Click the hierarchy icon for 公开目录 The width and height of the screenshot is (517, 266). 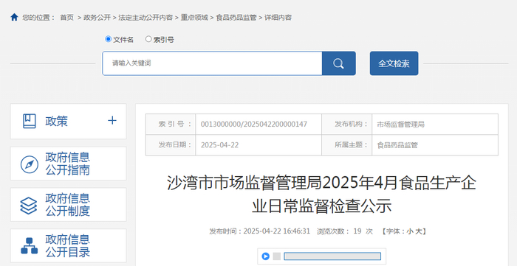pyautogui.click(x=30, y=246)
